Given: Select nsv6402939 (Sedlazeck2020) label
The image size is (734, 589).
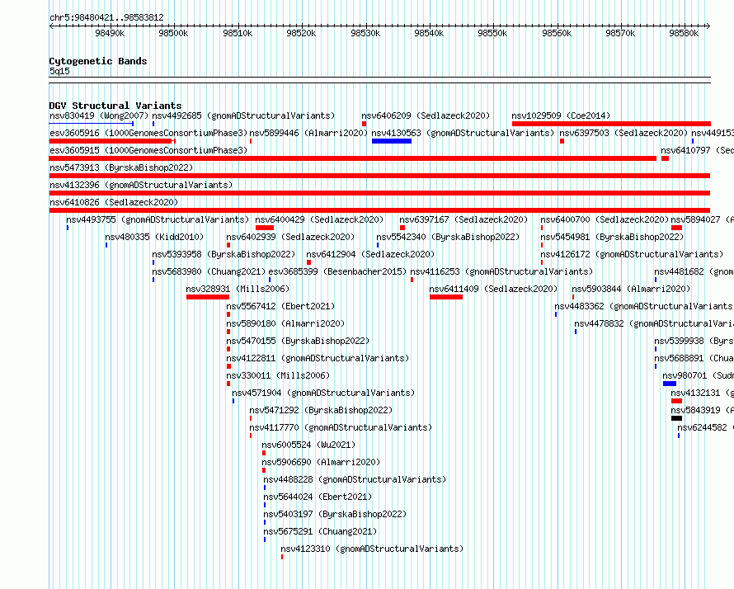Looking at the screenshot, I should 290,237.
